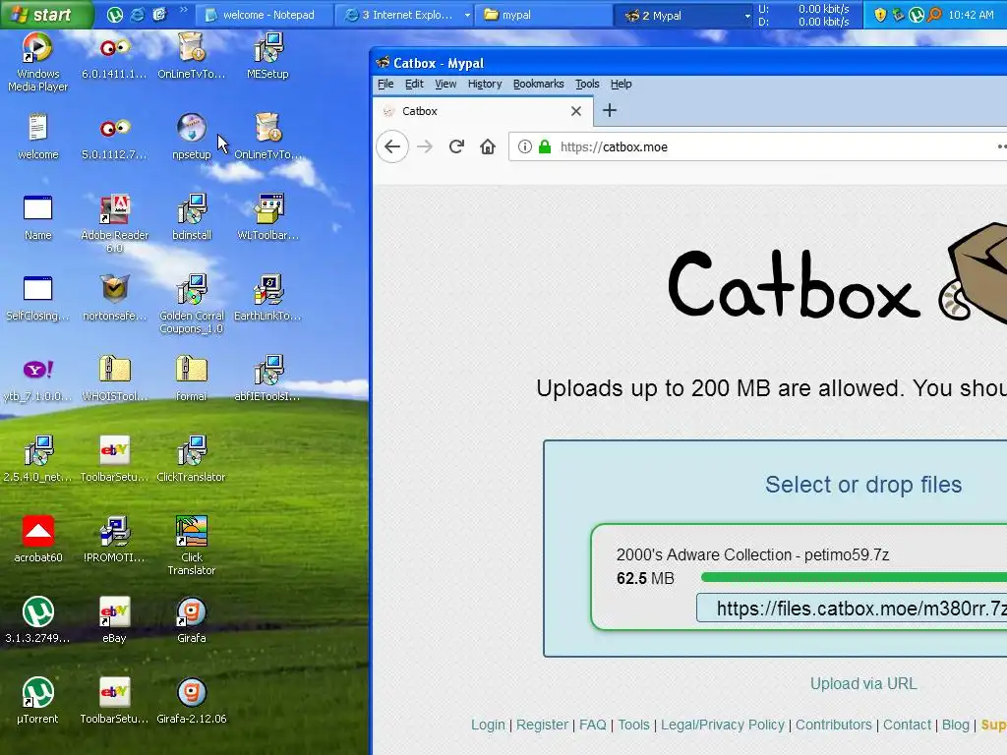
Task: Select the µTorrent desktop shortcut
Action: (37, 700)
